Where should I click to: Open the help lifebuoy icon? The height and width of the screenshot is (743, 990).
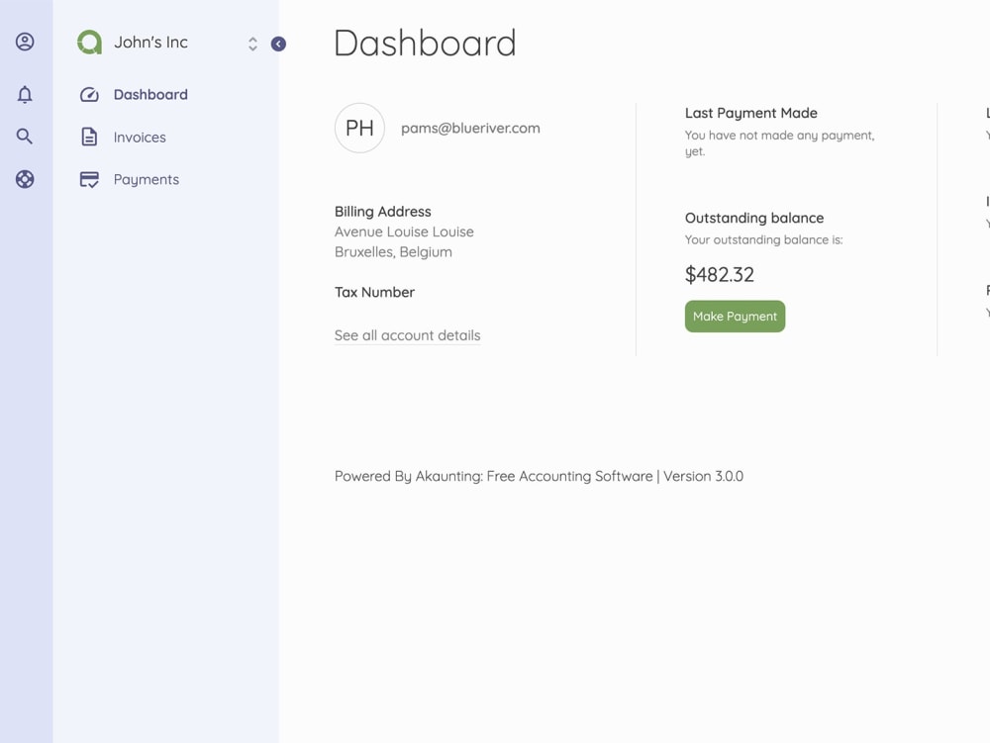(25, 179)
